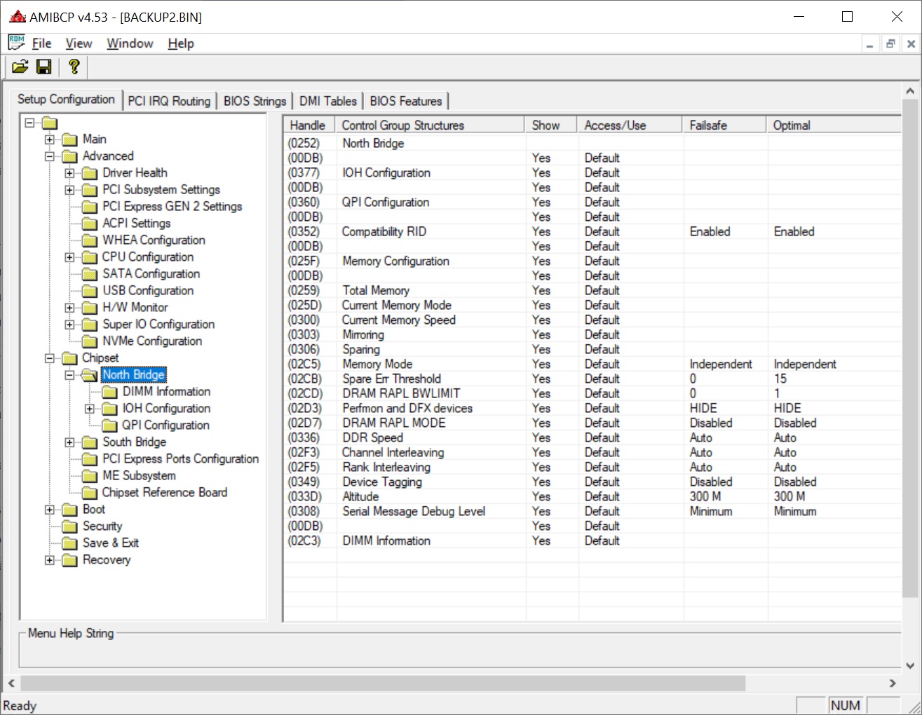Open the View menu
Viewport: 922px width, 715px height.
point(79,43)
